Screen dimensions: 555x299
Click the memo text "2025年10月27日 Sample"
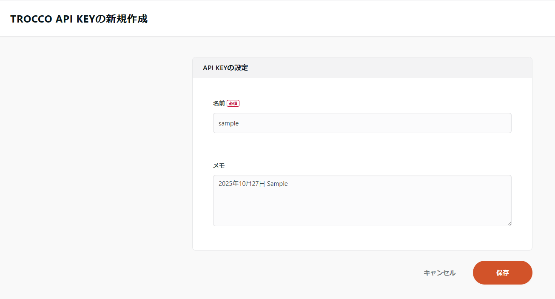(253, 183)
